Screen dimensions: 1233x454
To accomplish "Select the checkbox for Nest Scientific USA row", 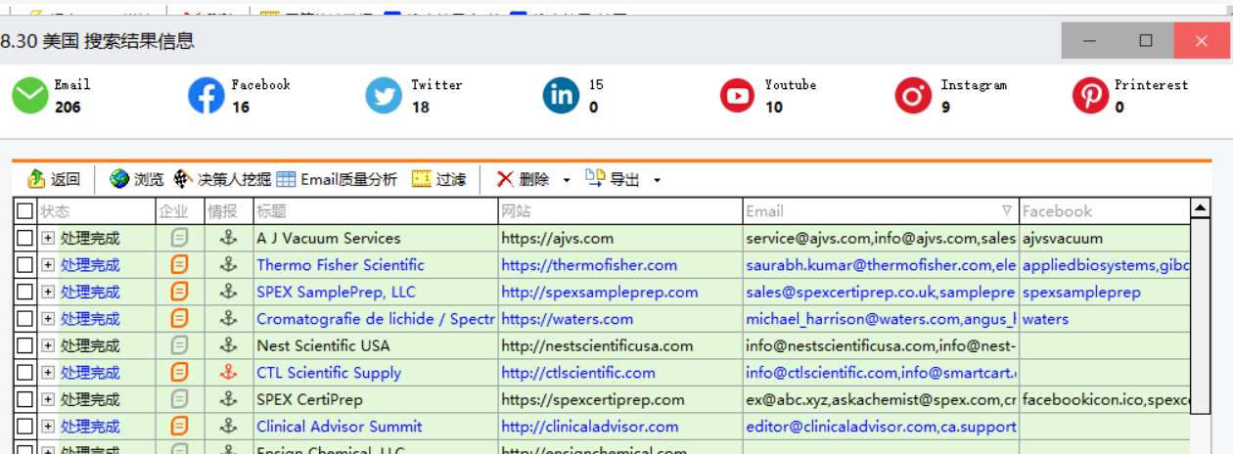I will 24,345.
